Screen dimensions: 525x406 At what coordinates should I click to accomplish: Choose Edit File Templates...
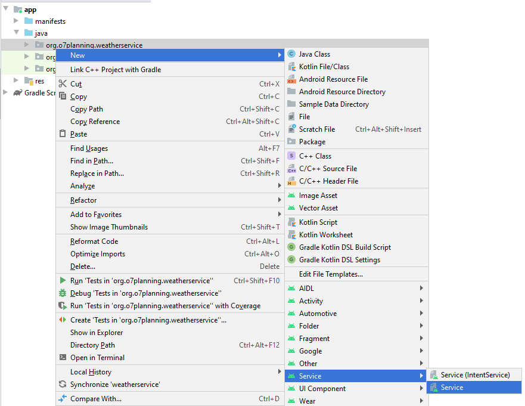point(356,274)
